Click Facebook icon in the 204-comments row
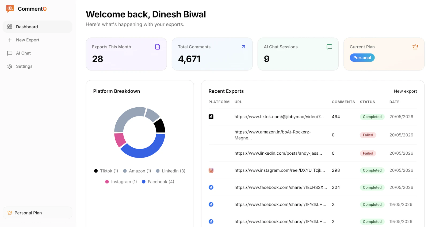 coord(211,187)
